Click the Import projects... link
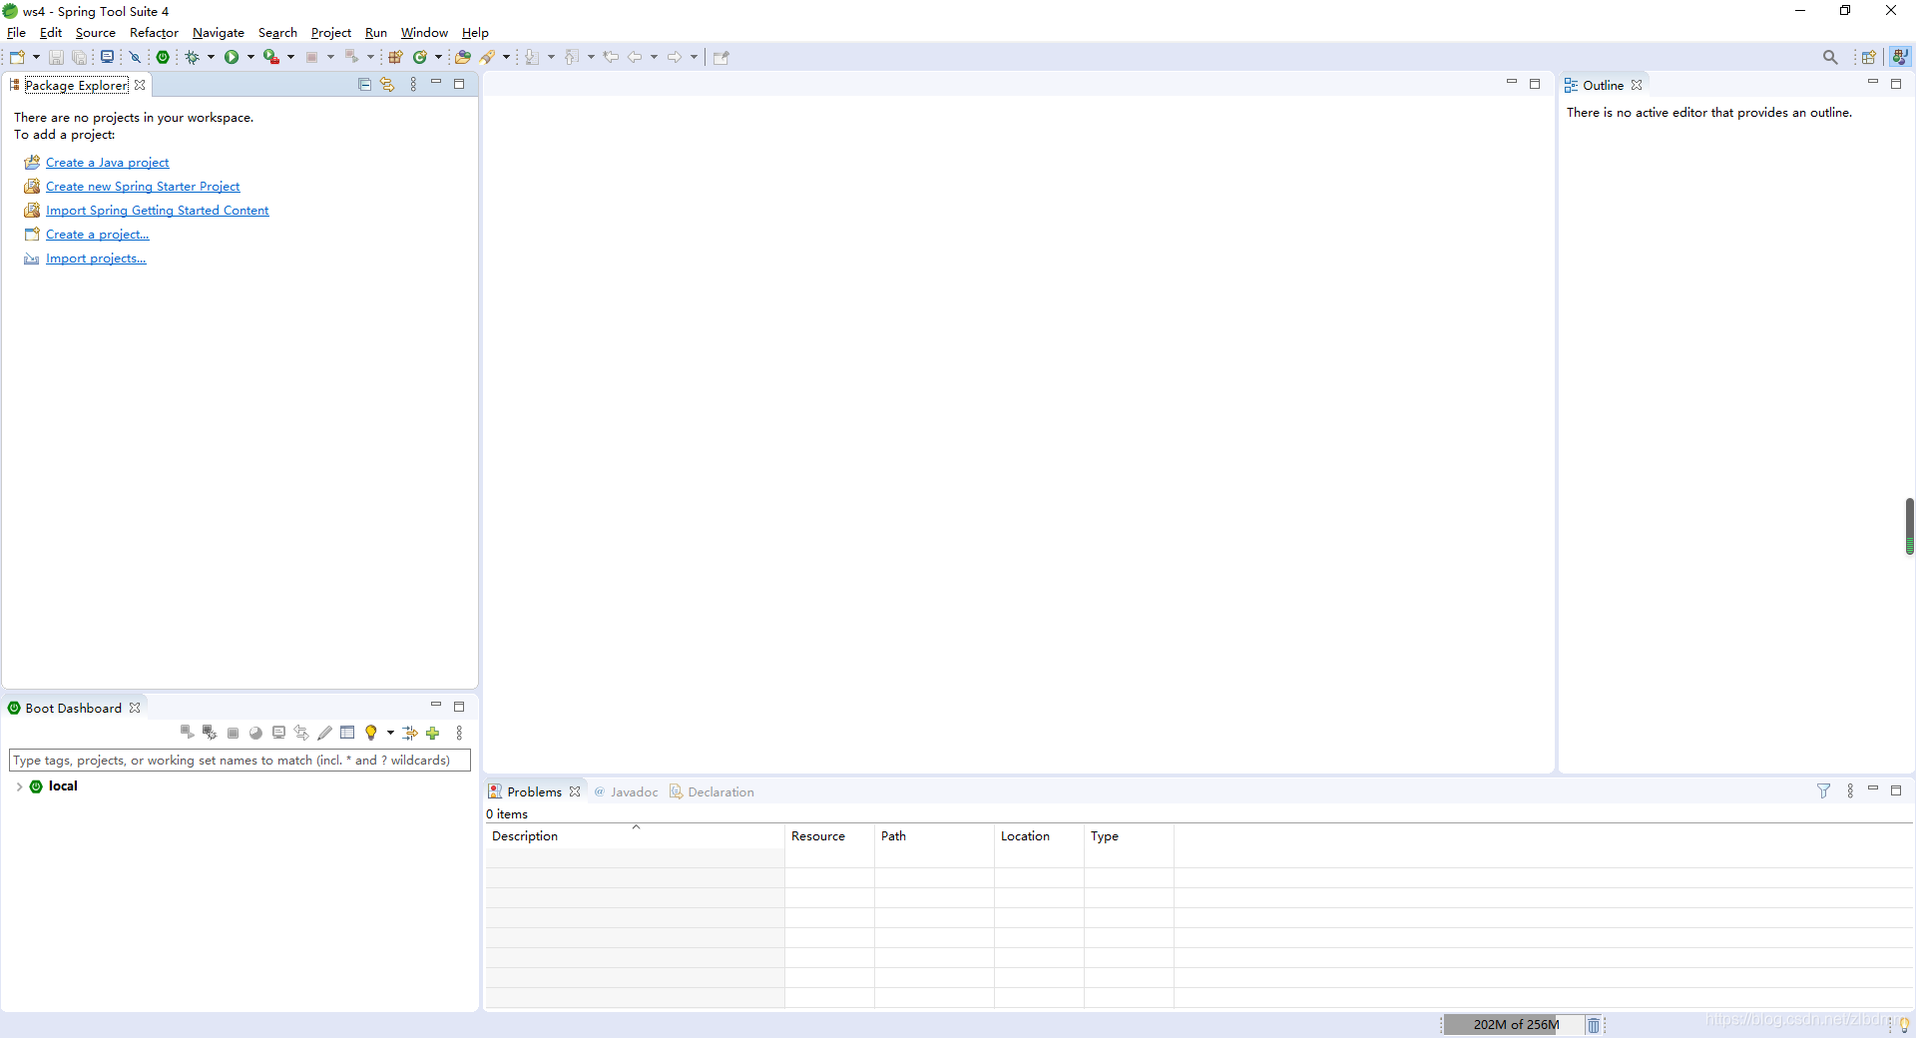 tap(96, 259)
